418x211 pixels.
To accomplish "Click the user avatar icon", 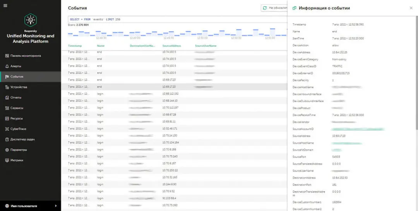I will click(x=7, y=206).
